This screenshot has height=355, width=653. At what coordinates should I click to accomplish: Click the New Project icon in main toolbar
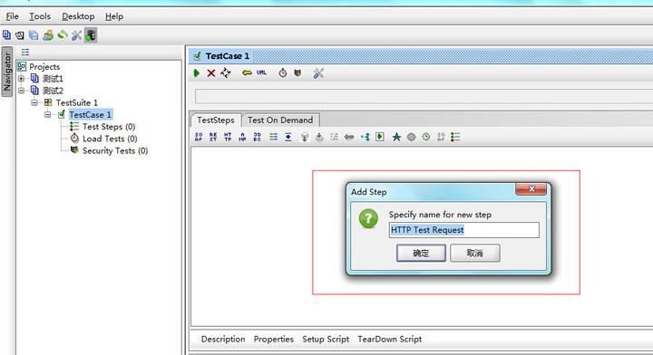point(6,35)
